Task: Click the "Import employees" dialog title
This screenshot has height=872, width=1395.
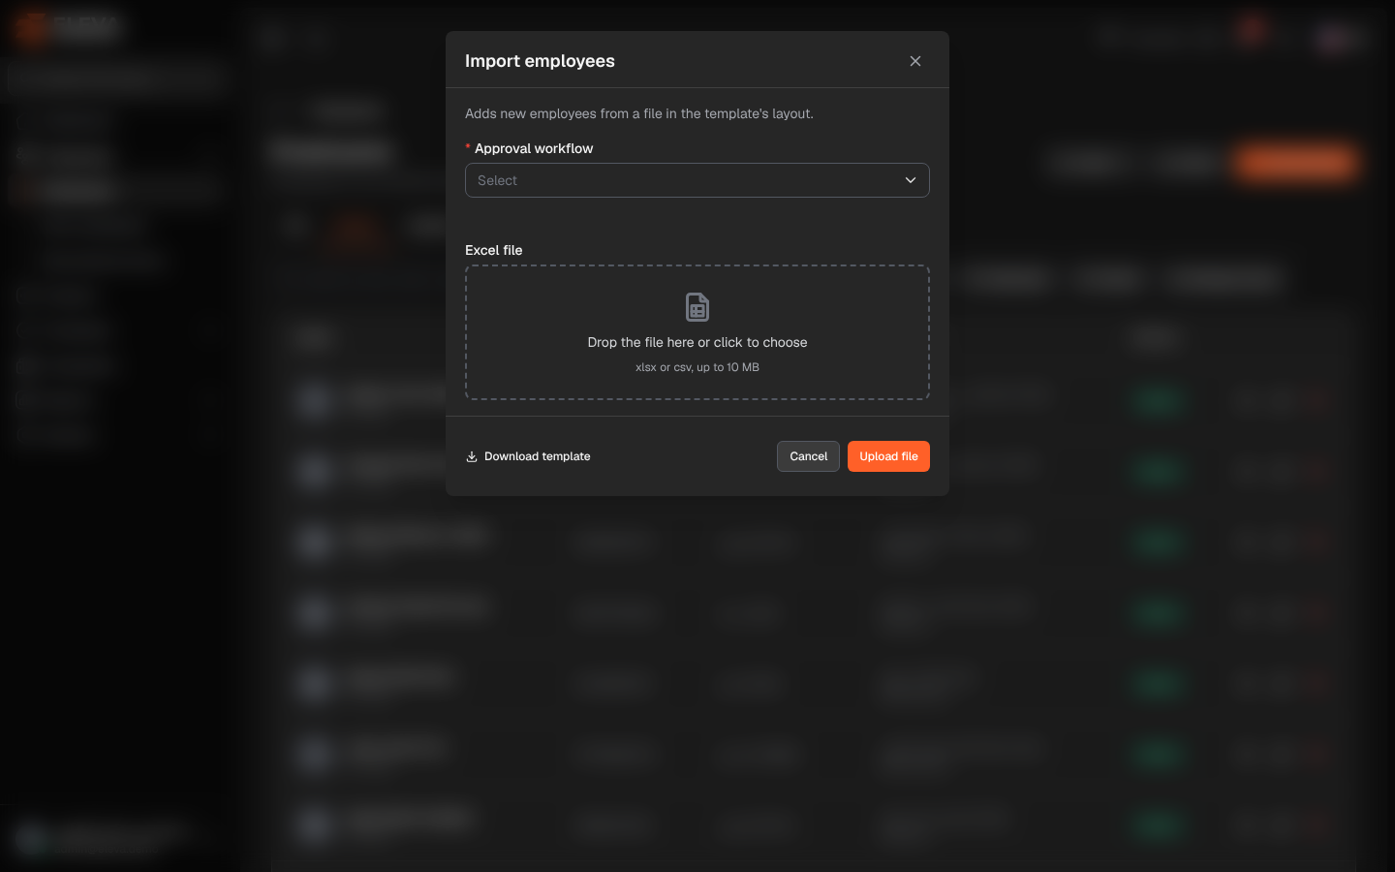Action: 540,61
